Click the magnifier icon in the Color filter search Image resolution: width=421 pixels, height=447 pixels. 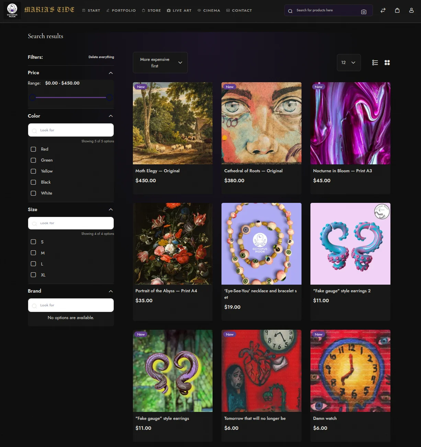tap(34, 131)
